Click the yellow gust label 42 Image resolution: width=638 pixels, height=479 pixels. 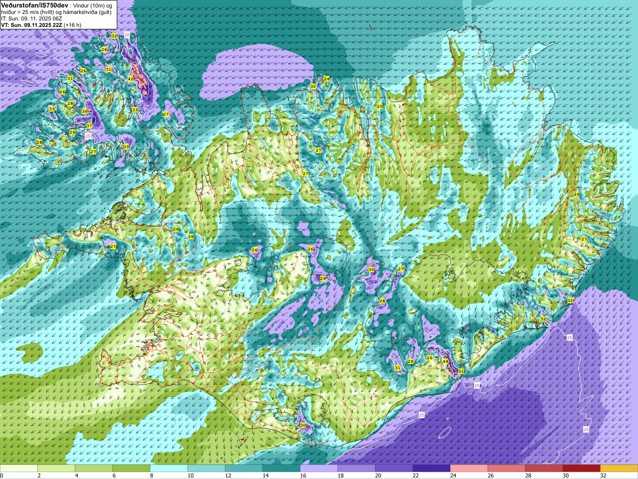click(x=131, y=79)
